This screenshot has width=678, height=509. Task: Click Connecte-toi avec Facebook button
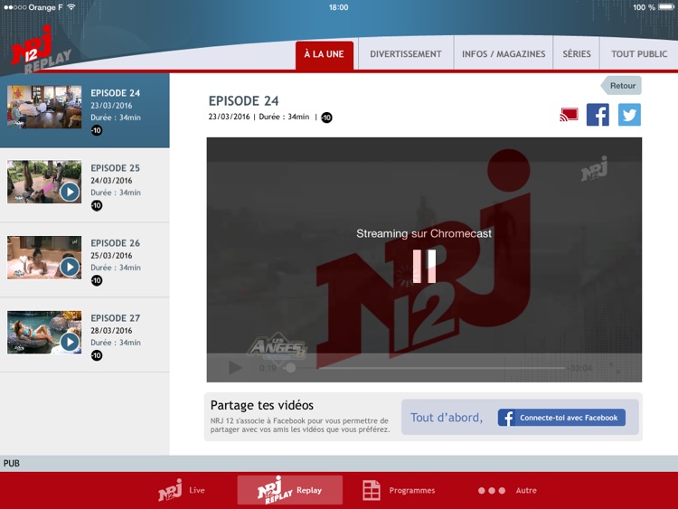pyautogui.click(x=561, y=418)
